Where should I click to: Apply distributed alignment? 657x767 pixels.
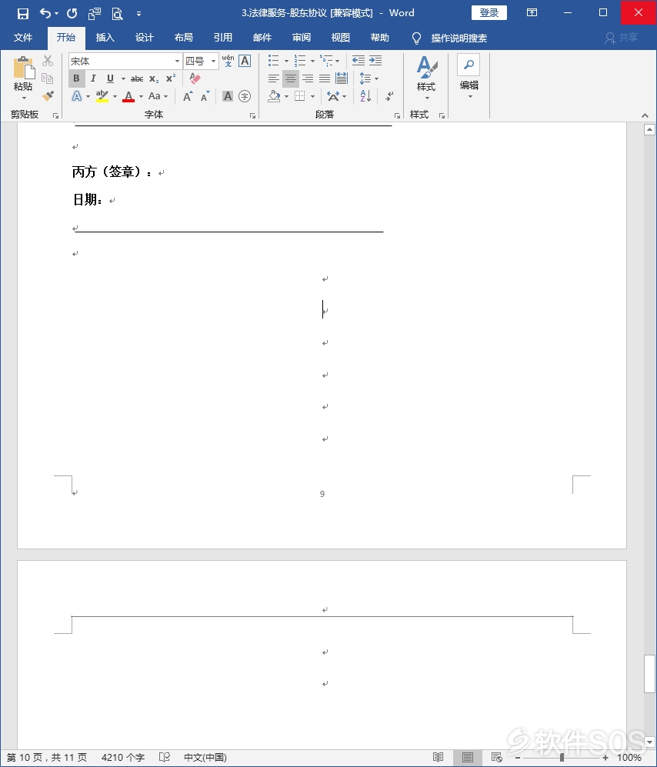pos(342,78)
